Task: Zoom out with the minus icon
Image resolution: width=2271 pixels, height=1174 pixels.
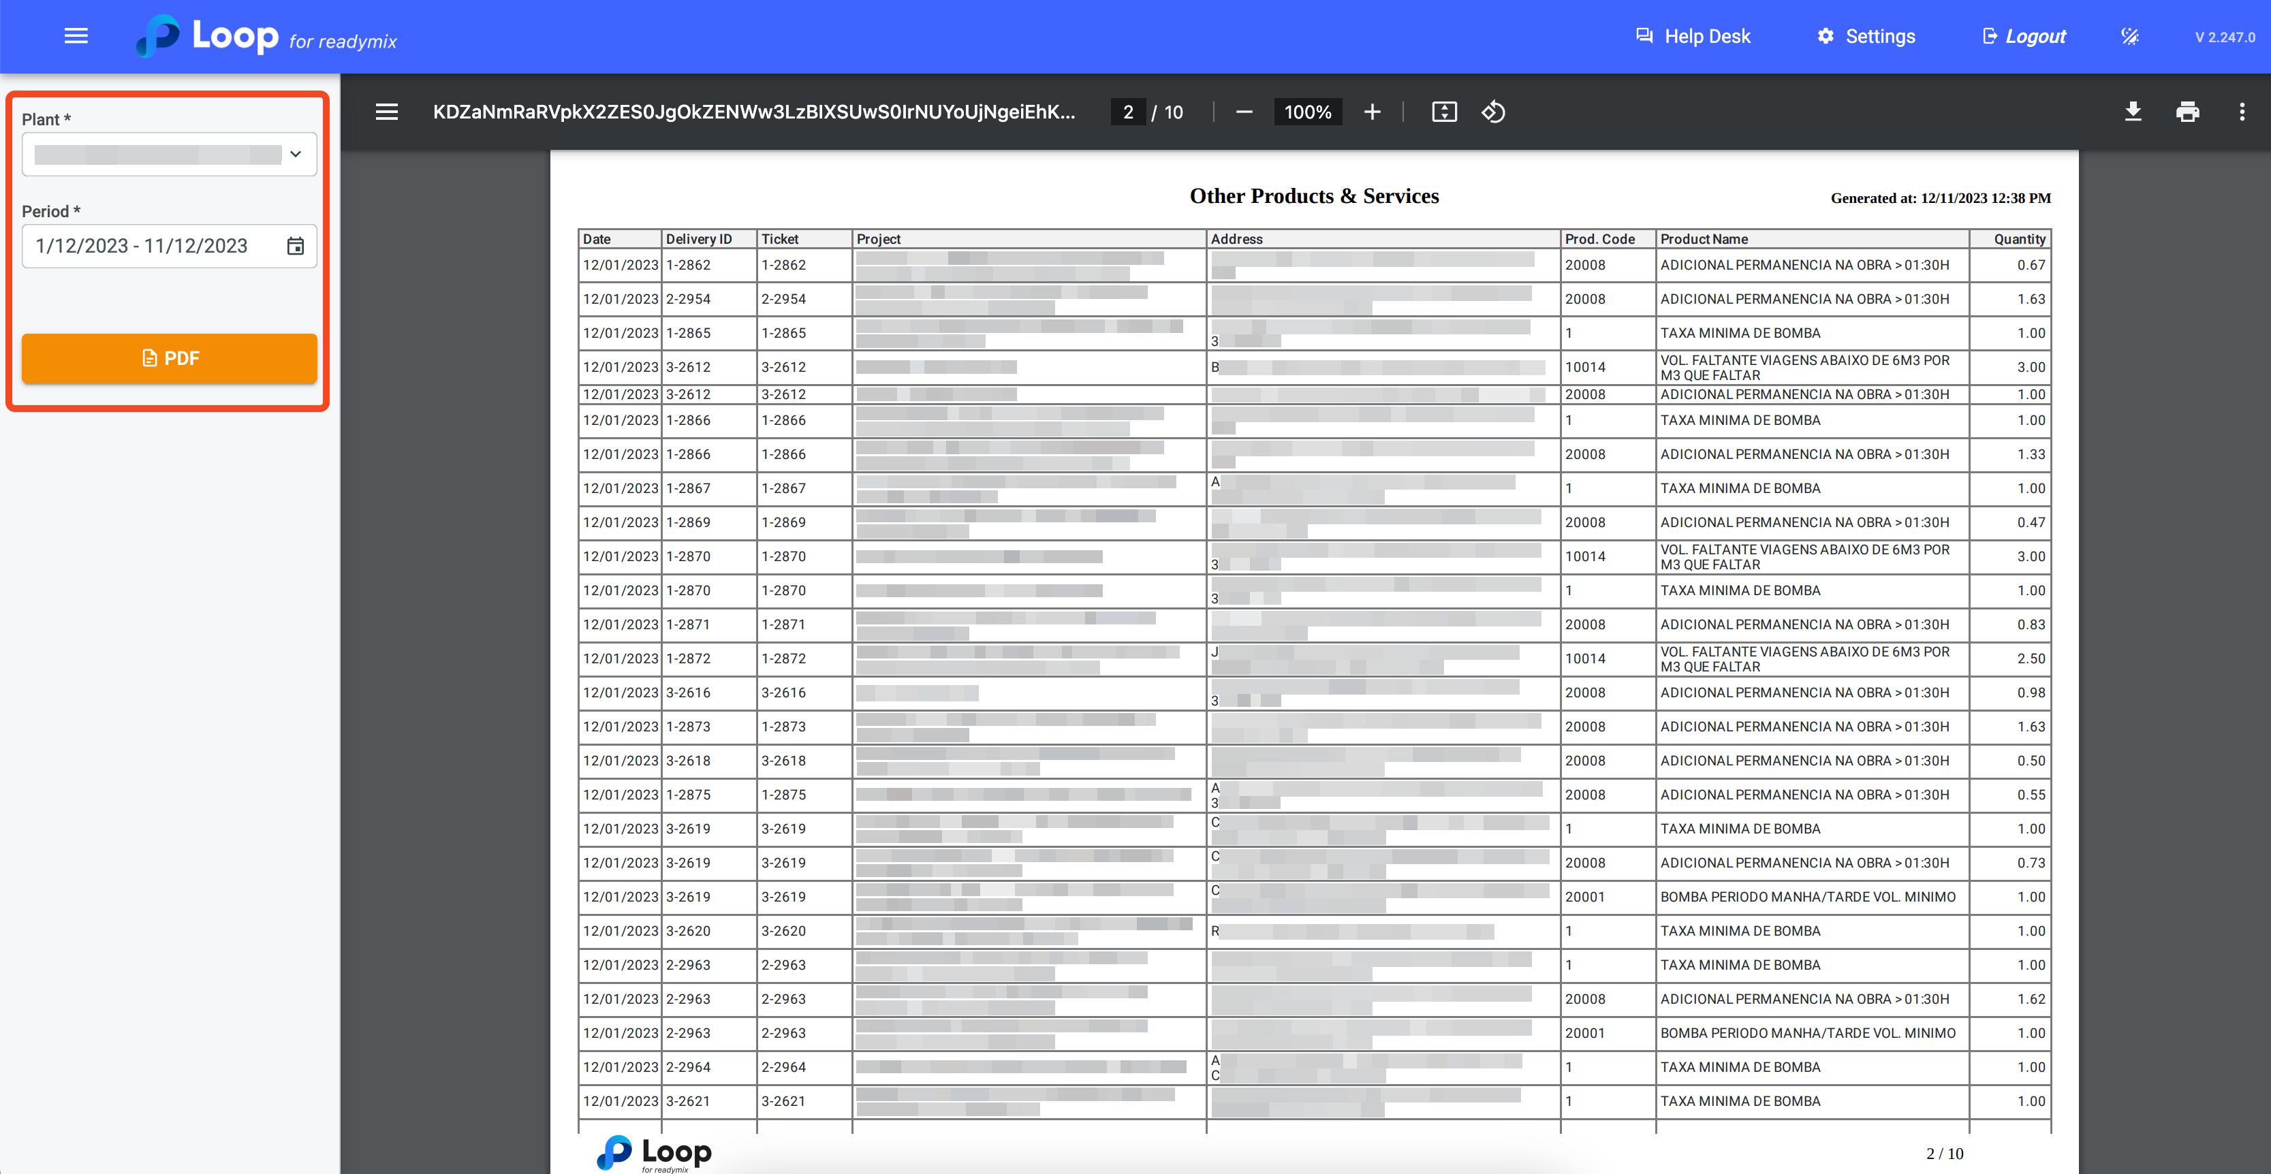Action: click(1244, 112)
